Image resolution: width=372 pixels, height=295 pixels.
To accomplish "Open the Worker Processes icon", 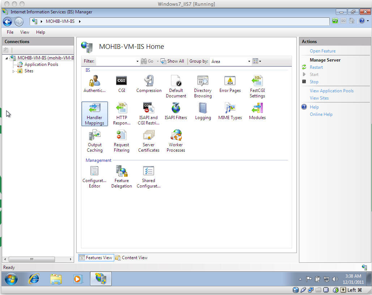I will [x=176, y=135].
